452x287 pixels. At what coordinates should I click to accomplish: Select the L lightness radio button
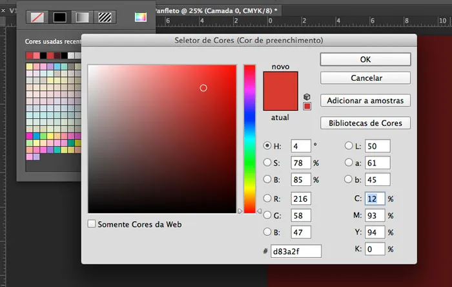pyautogui.click(x=349, y=145)
